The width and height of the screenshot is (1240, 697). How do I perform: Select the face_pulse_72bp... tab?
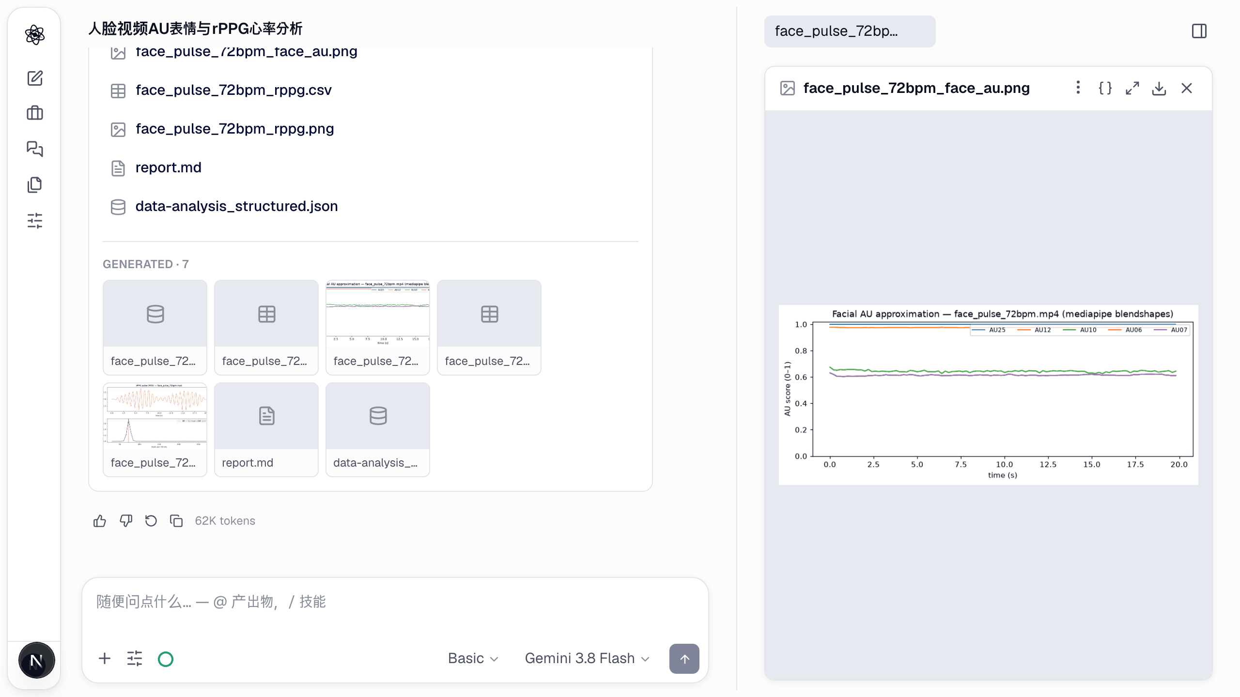tap(850, 31)
